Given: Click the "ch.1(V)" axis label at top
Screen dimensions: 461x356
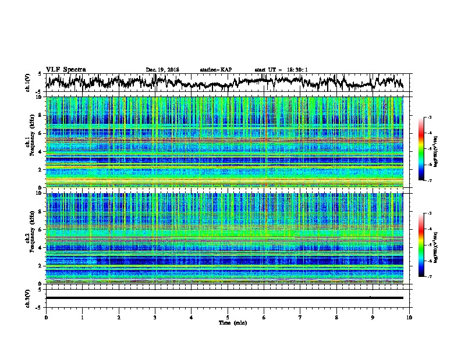Looking at the screenshot, I should coord(28,83).
